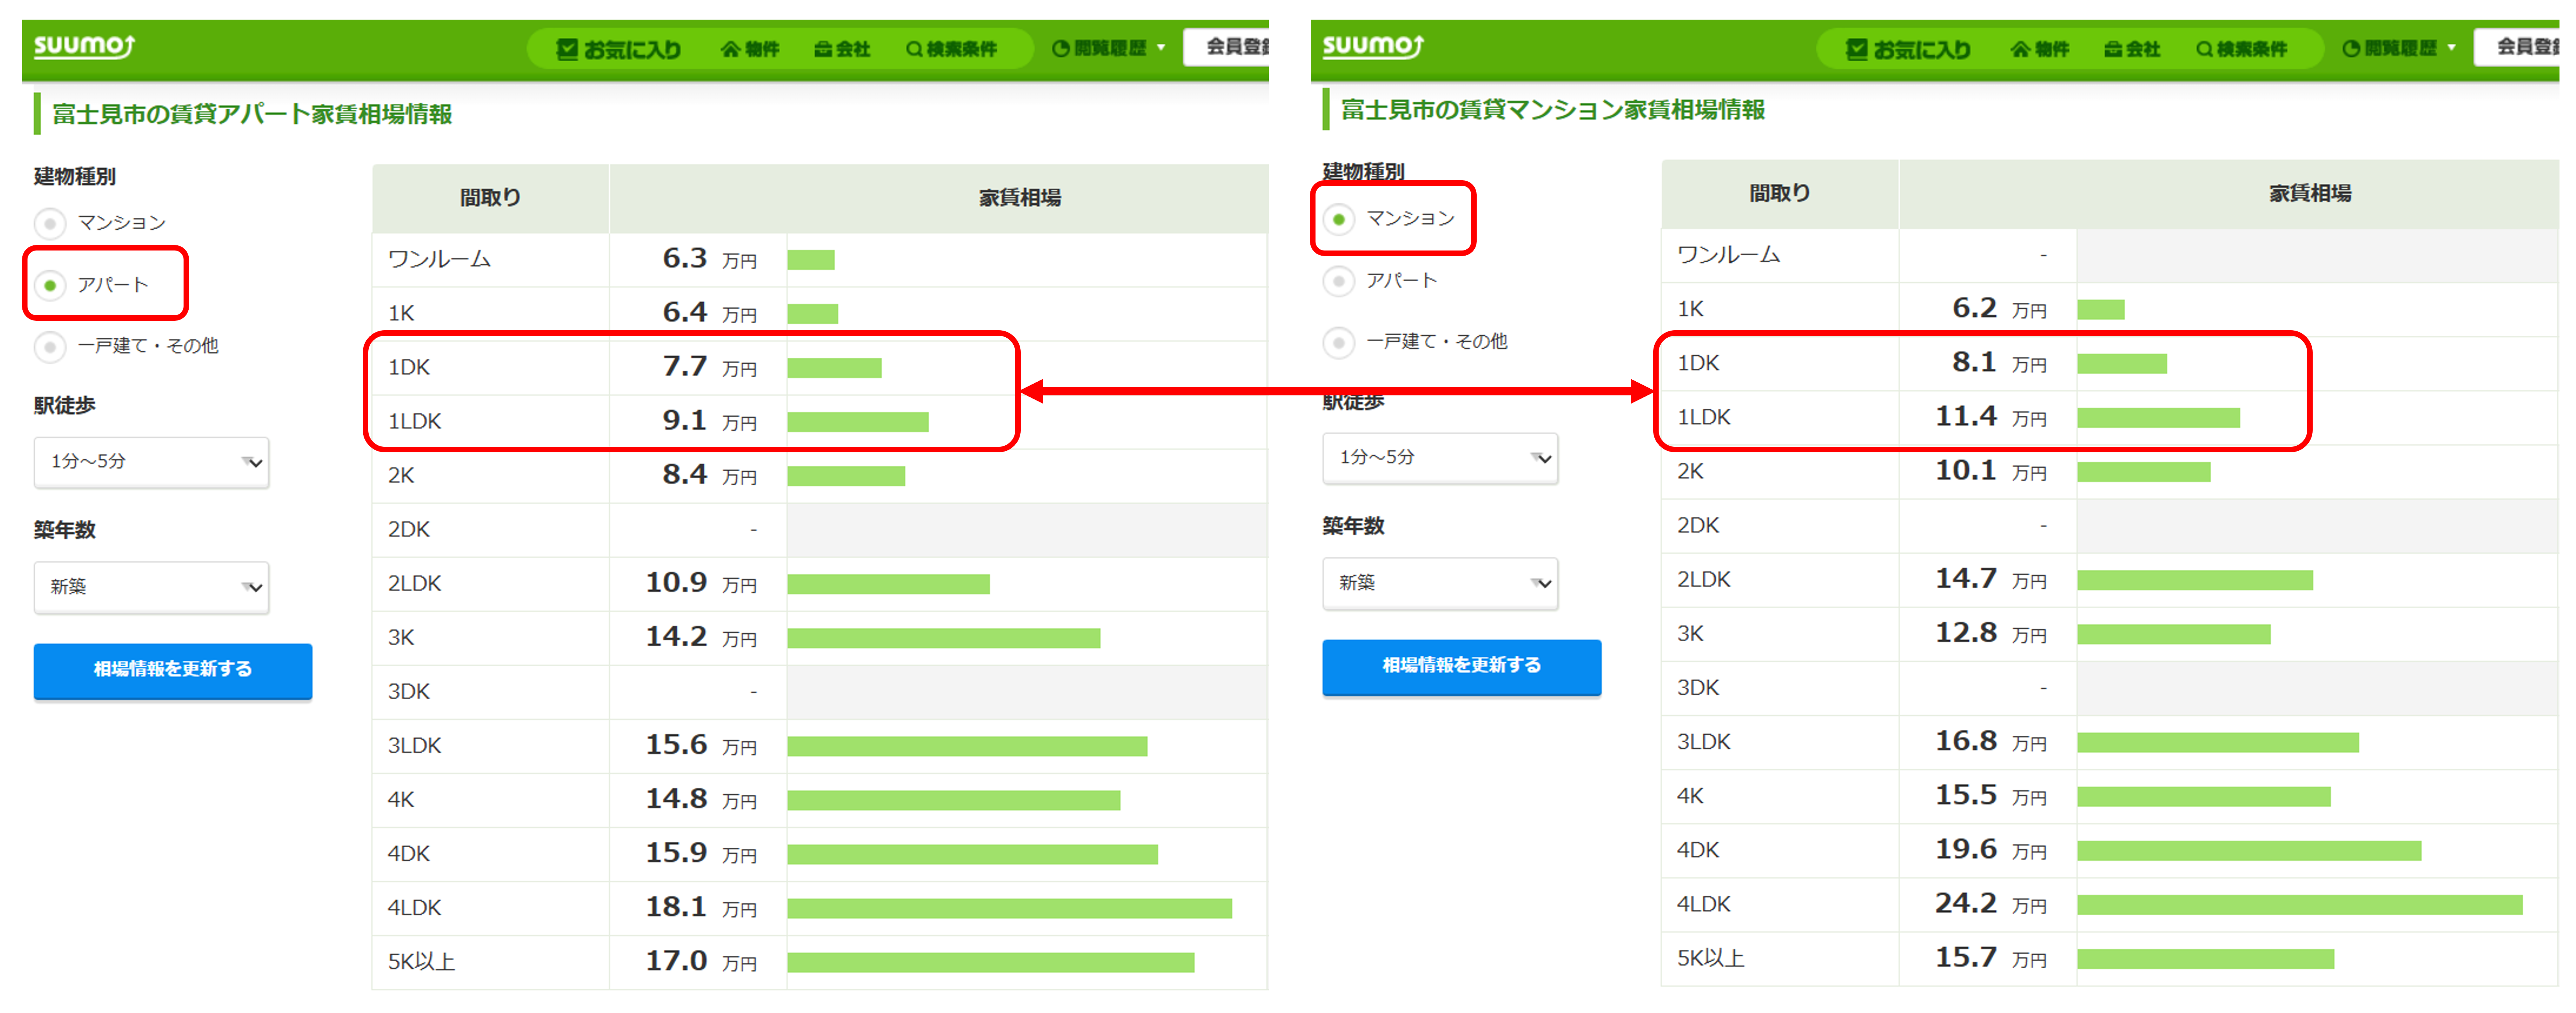The width and height of the screenshot is (2576, 1013).
Task: Click 14.7 万円 value for 2LDK, マンション table
Action: pos(1991,580)
